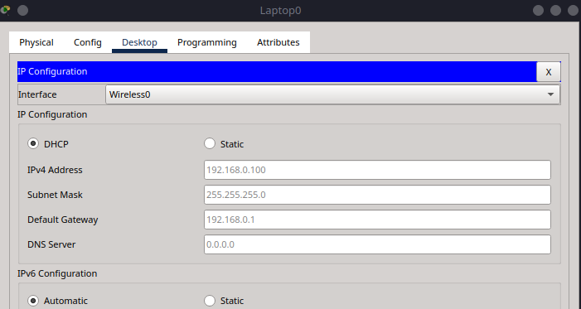This screenshot has width=581, height=309.
Task: Switch to the Physical tab
Action: pos(36,42)
